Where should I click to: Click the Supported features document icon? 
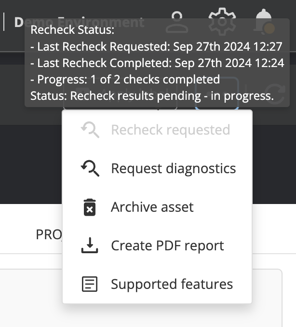point(90,284)
